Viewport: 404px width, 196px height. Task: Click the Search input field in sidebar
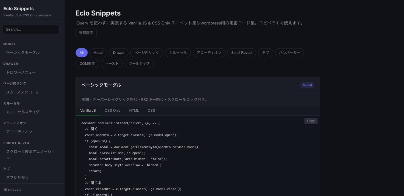pyautogui.click(x=31, y=29)
